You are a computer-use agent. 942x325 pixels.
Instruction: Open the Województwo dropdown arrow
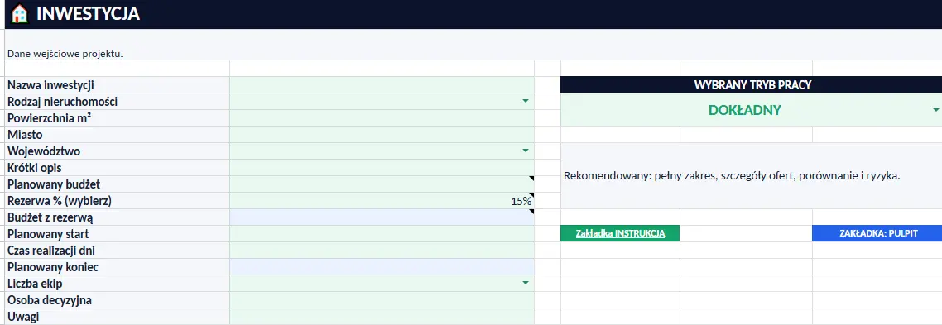(x=526, y=151)
